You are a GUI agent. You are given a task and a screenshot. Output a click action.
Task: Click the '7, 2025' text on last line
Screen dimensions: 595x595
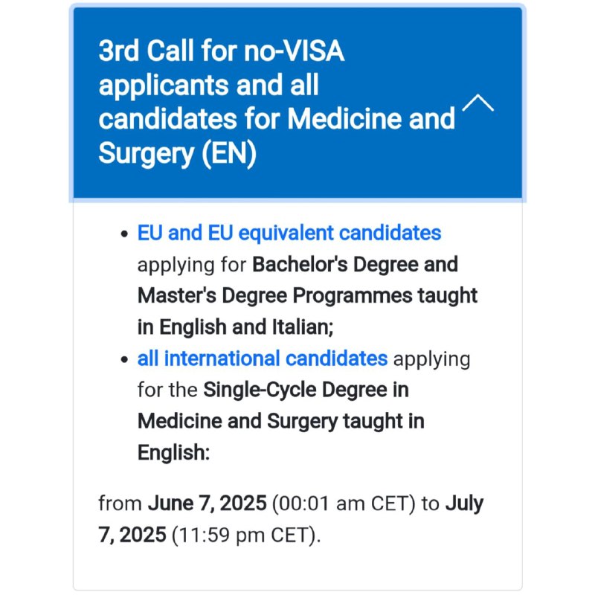(x=132, y=535)
